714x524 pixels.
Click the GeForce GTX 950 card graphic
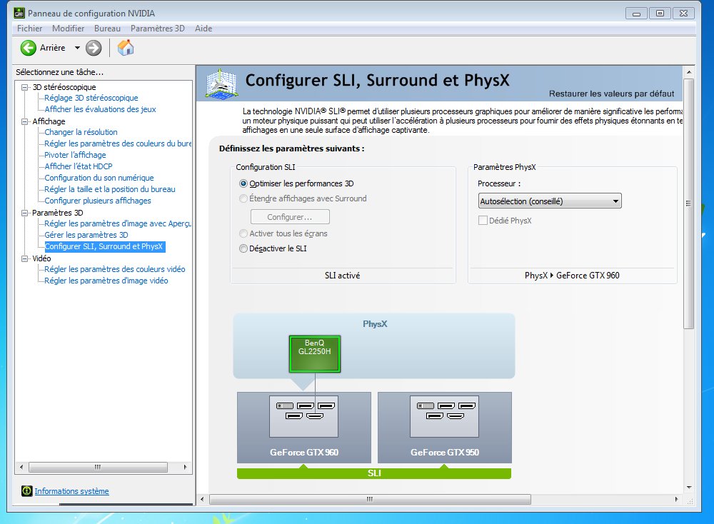tap(444, 426)
